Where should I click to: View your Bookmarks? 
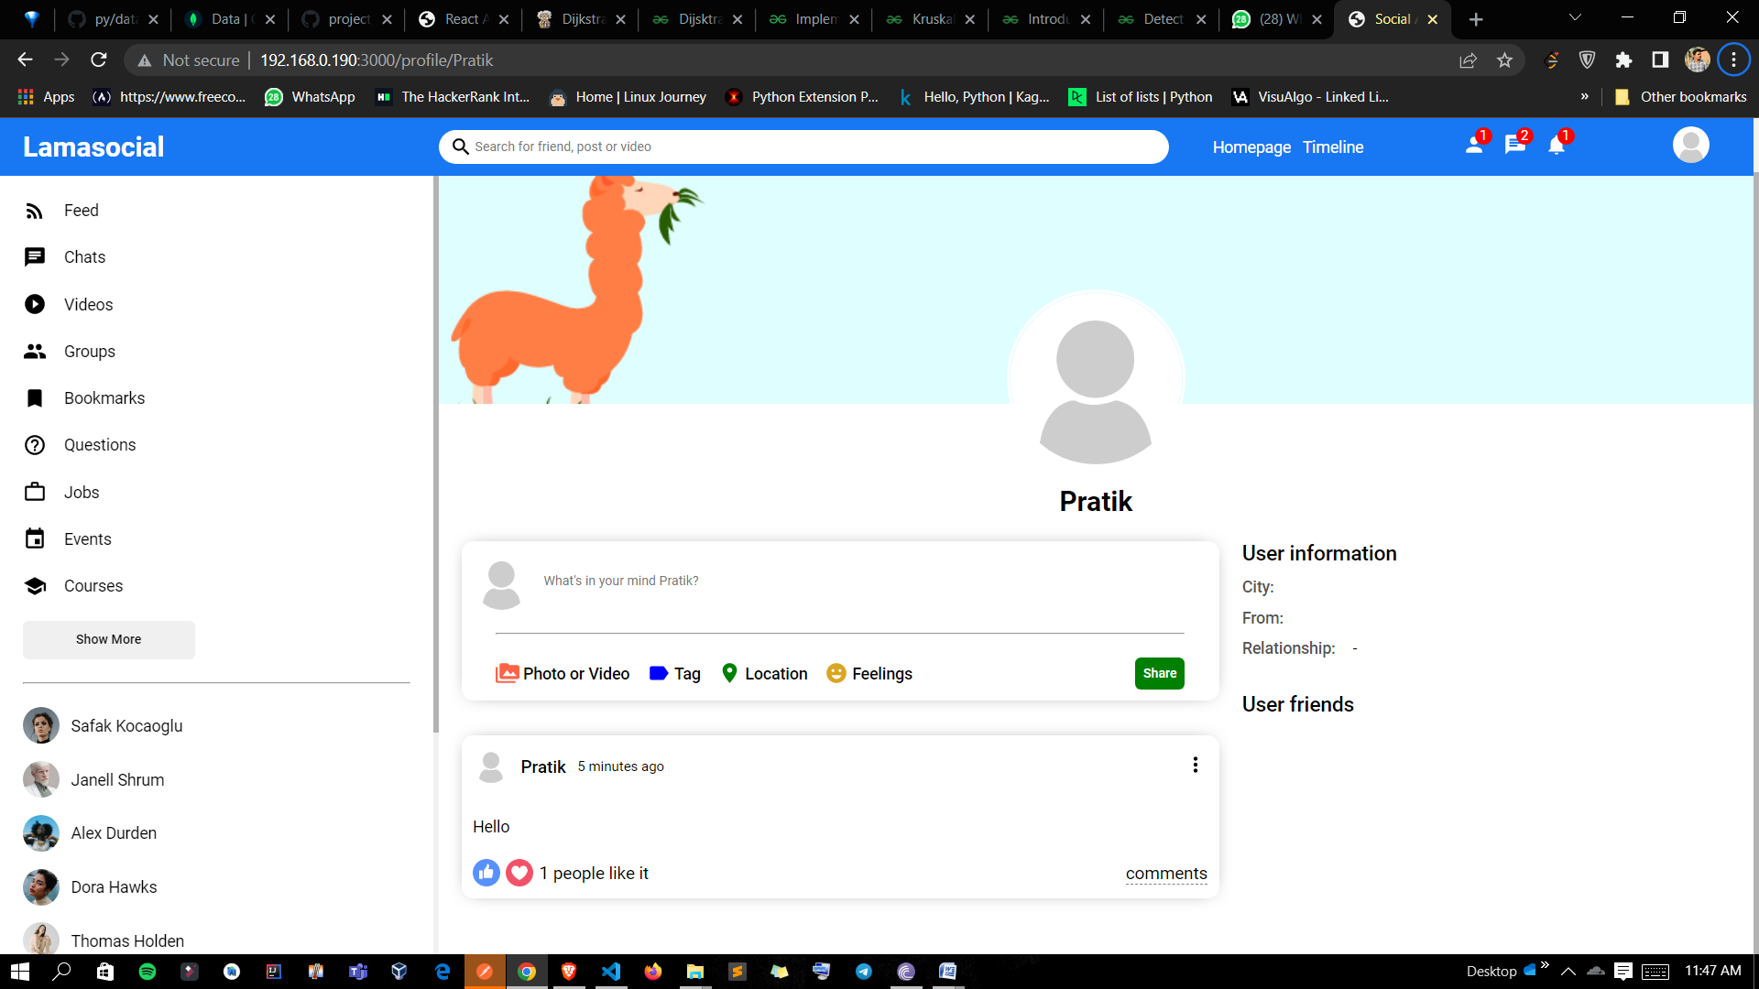[x=104, y=397]
